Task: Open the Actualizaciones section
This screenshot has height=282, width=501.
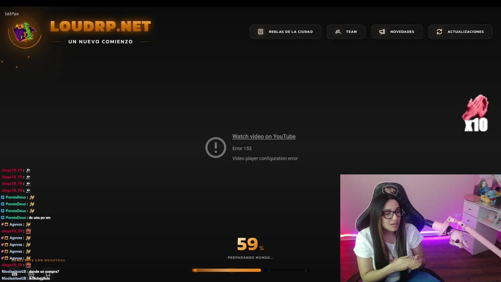Action: [x=460, y=32]
